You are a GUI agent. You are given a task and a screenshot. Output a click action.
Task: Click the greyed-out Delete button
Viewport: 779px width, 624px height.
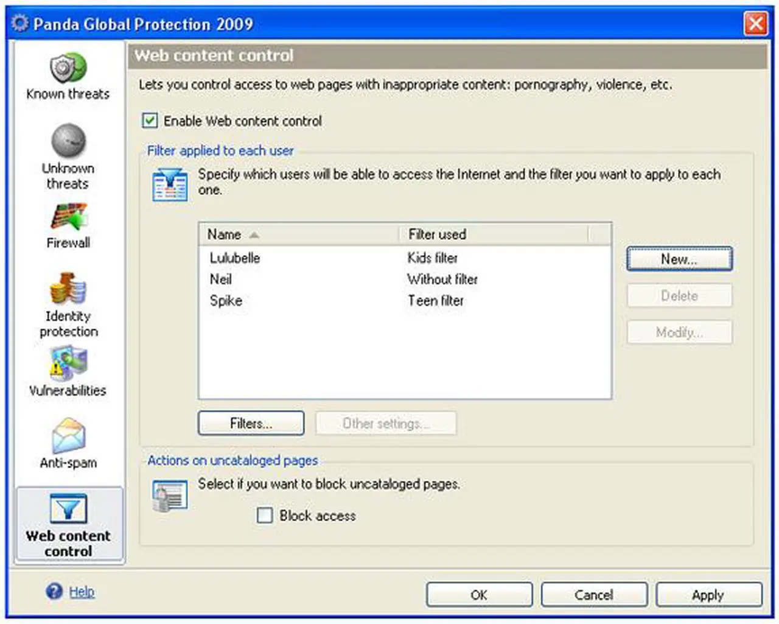tap(679, 296)
